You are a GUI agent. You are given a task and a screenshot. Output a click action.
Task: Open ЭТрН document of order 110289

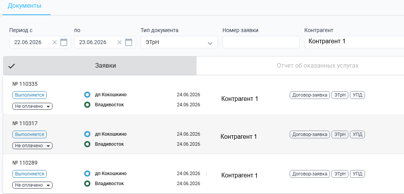coord(340,174)
